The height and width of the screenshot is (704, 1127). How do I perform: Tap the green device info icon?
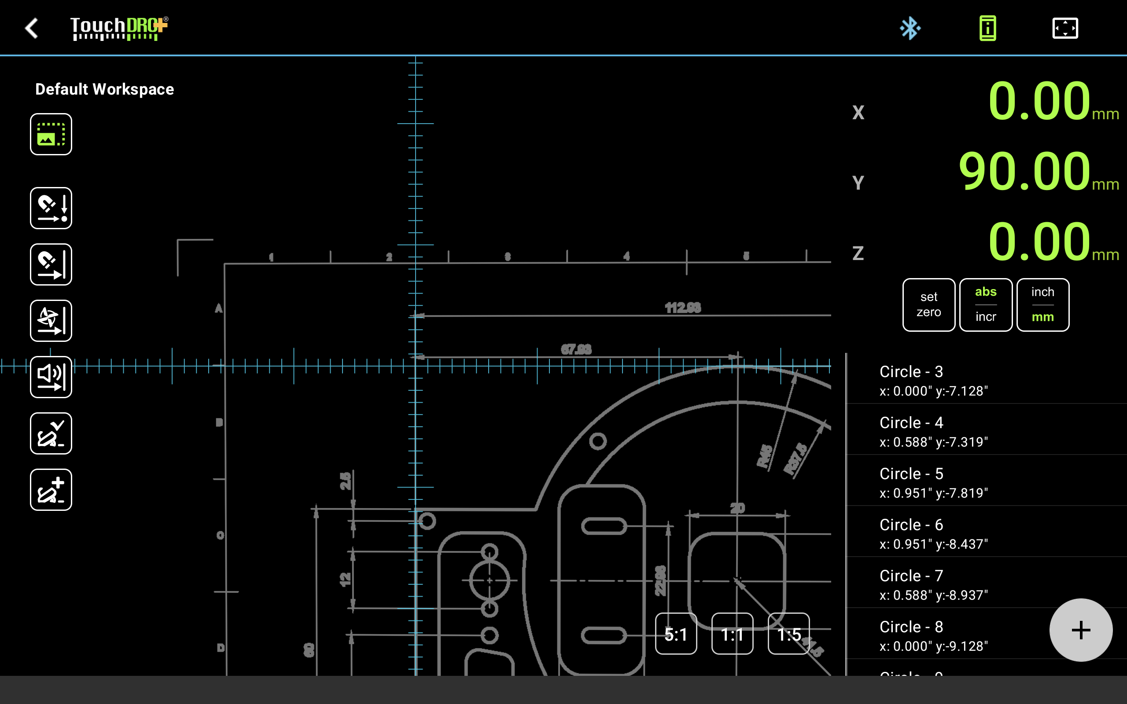point(987,28)
